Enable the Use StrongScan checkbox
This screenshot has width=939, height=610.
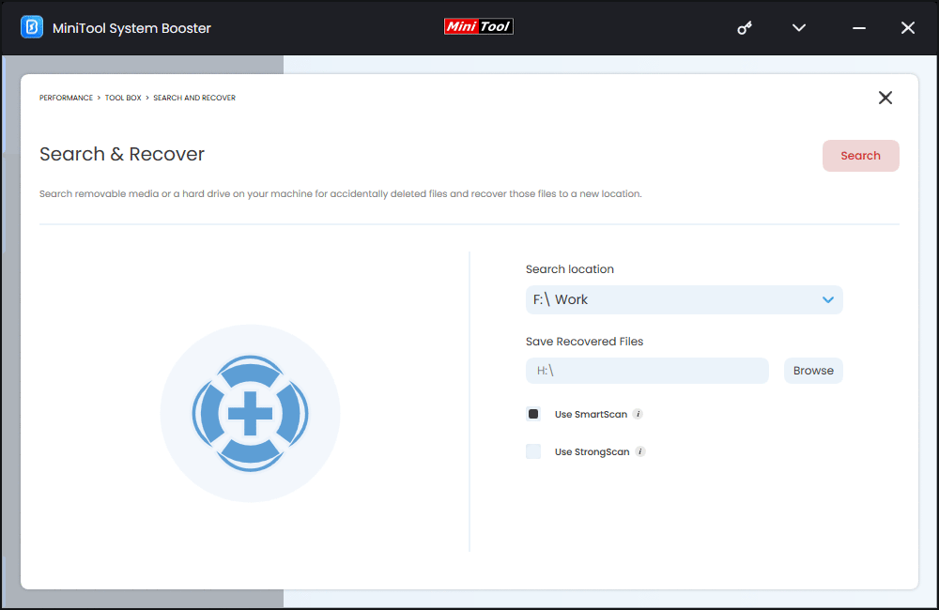pos(533,451)
